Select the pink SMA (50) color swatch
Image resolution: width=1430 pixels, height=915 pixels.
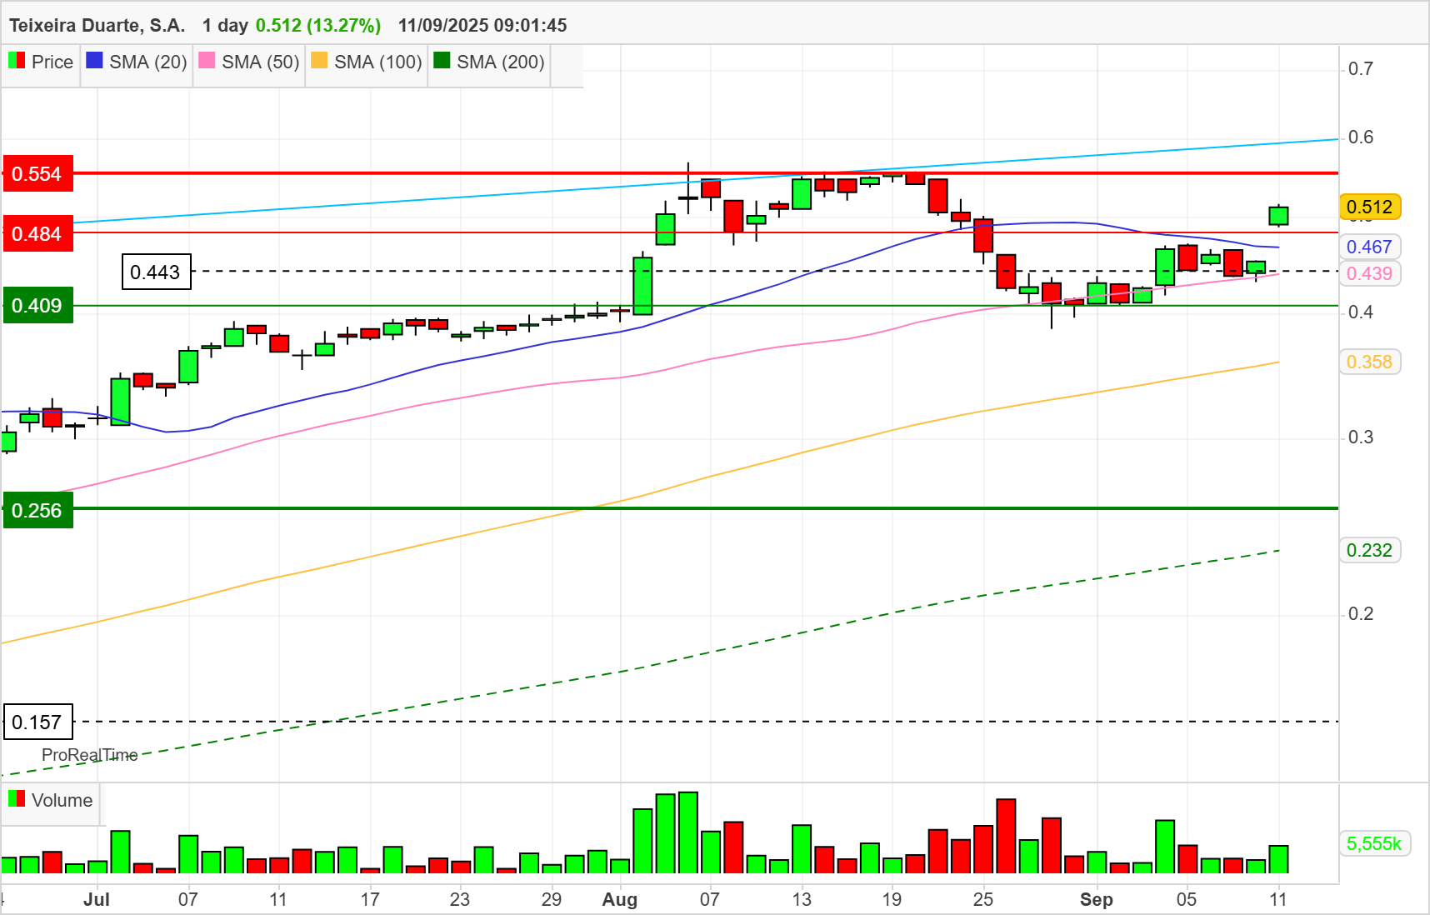pos(207,61)
